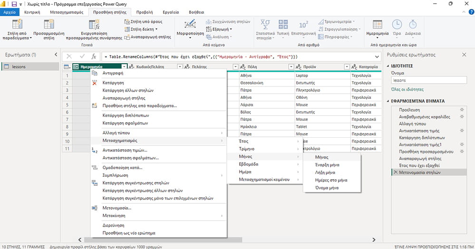475x249 pixels.
Task: Click the ABC type icon of Πόλη column
Action: (243, 67)
